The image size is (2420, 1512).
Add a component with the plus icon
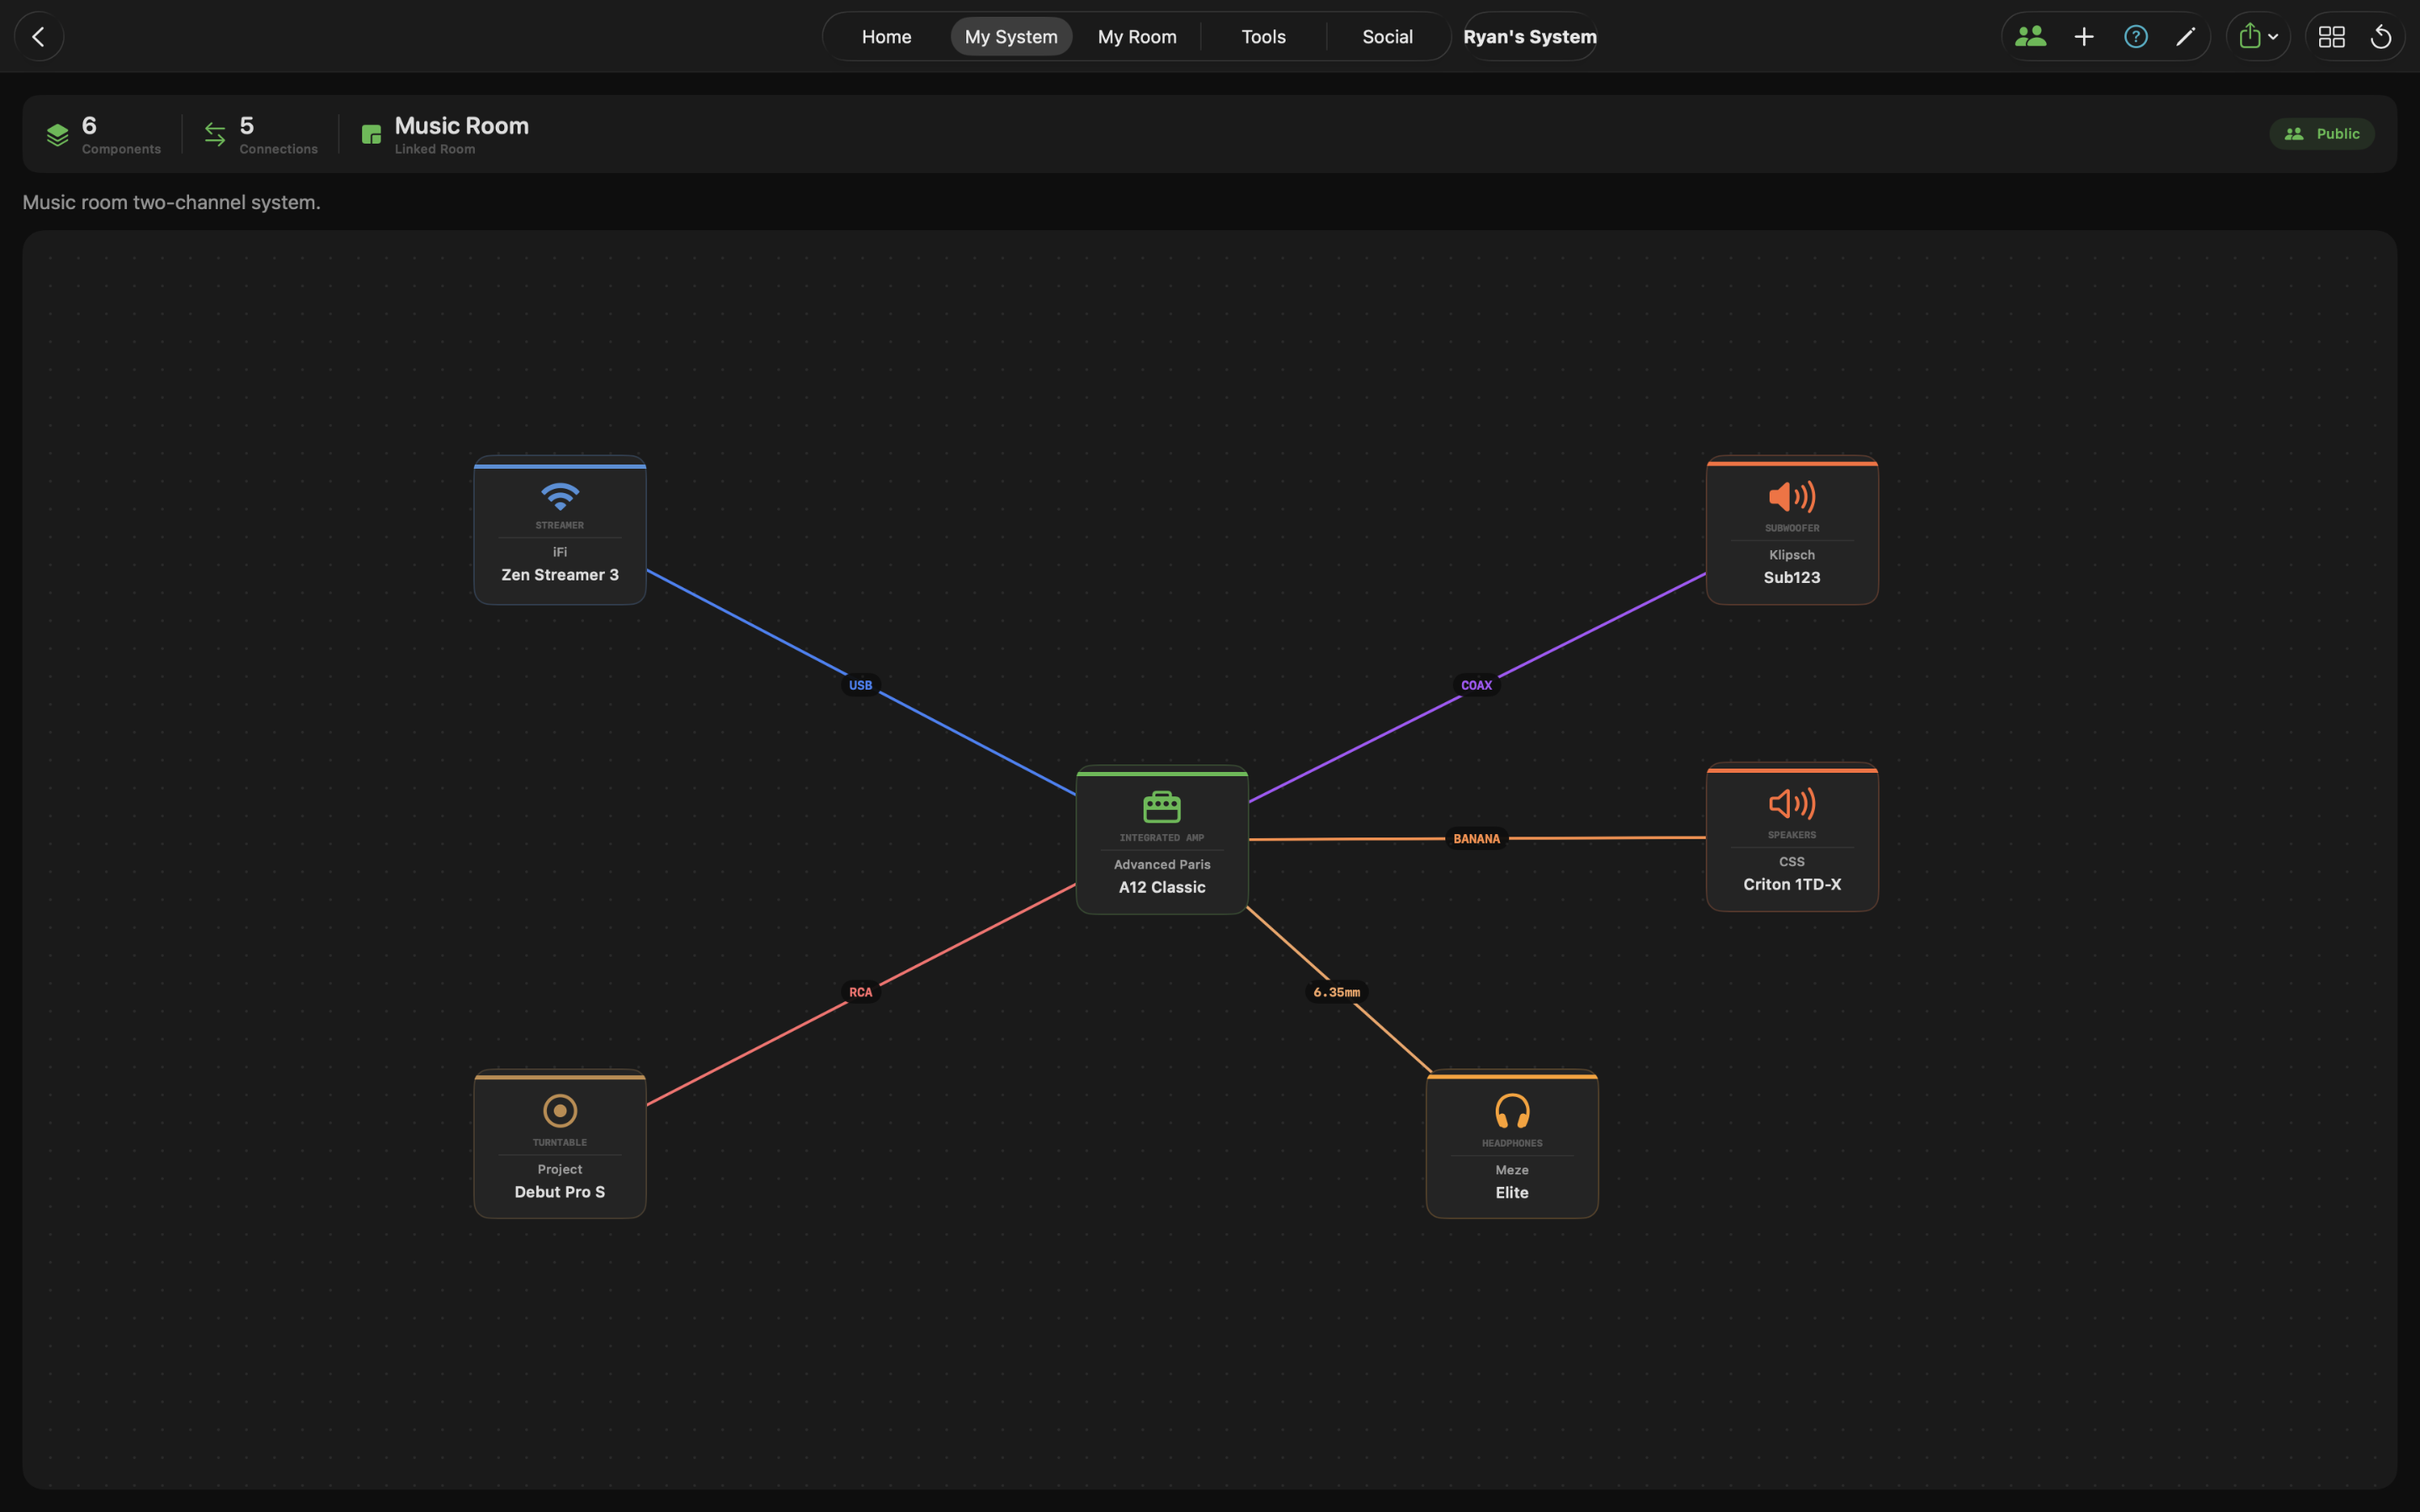coord(2083,37)
